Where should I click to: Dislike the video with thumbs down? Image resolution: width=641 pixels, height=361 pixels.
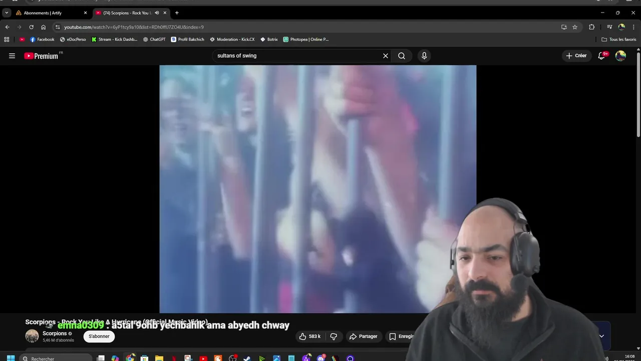[x=334, y=336]
